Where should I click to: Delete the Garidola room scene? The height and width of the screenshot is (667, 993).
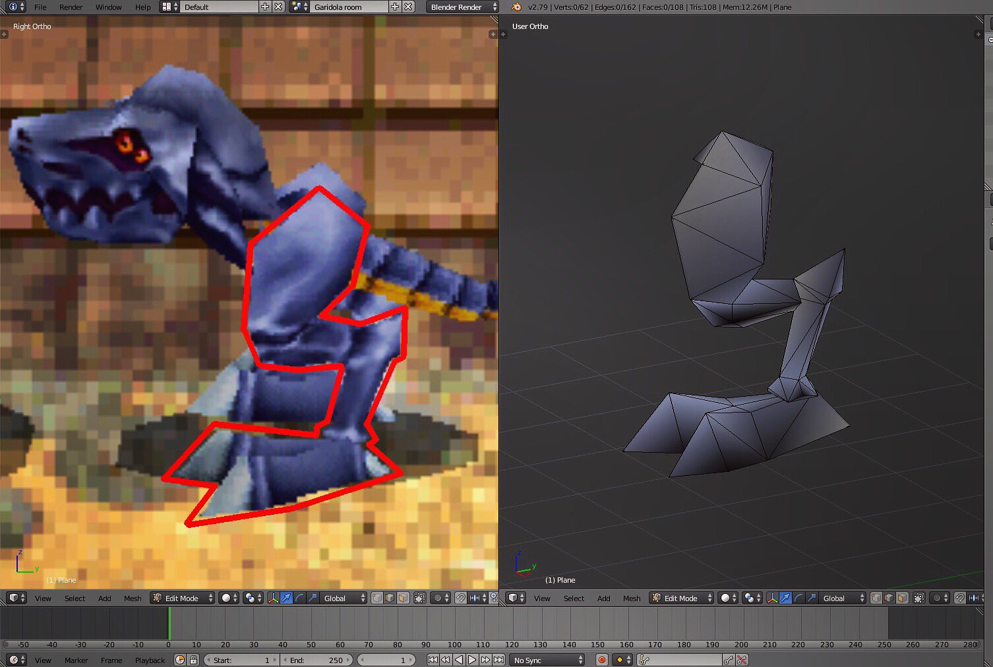coord(409,7)
